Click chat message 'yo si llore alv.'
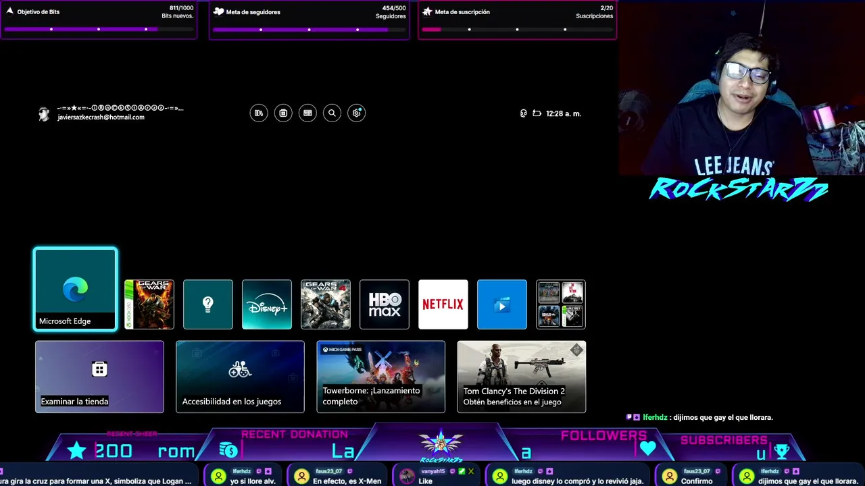 [253, 481]
